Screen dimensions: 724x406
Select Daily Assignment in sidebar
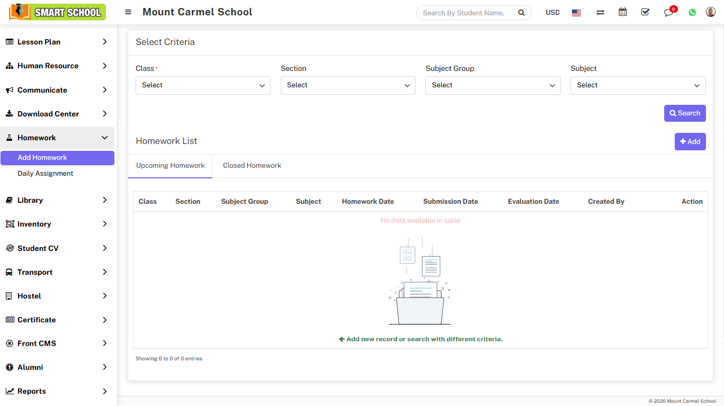(46, 174)
